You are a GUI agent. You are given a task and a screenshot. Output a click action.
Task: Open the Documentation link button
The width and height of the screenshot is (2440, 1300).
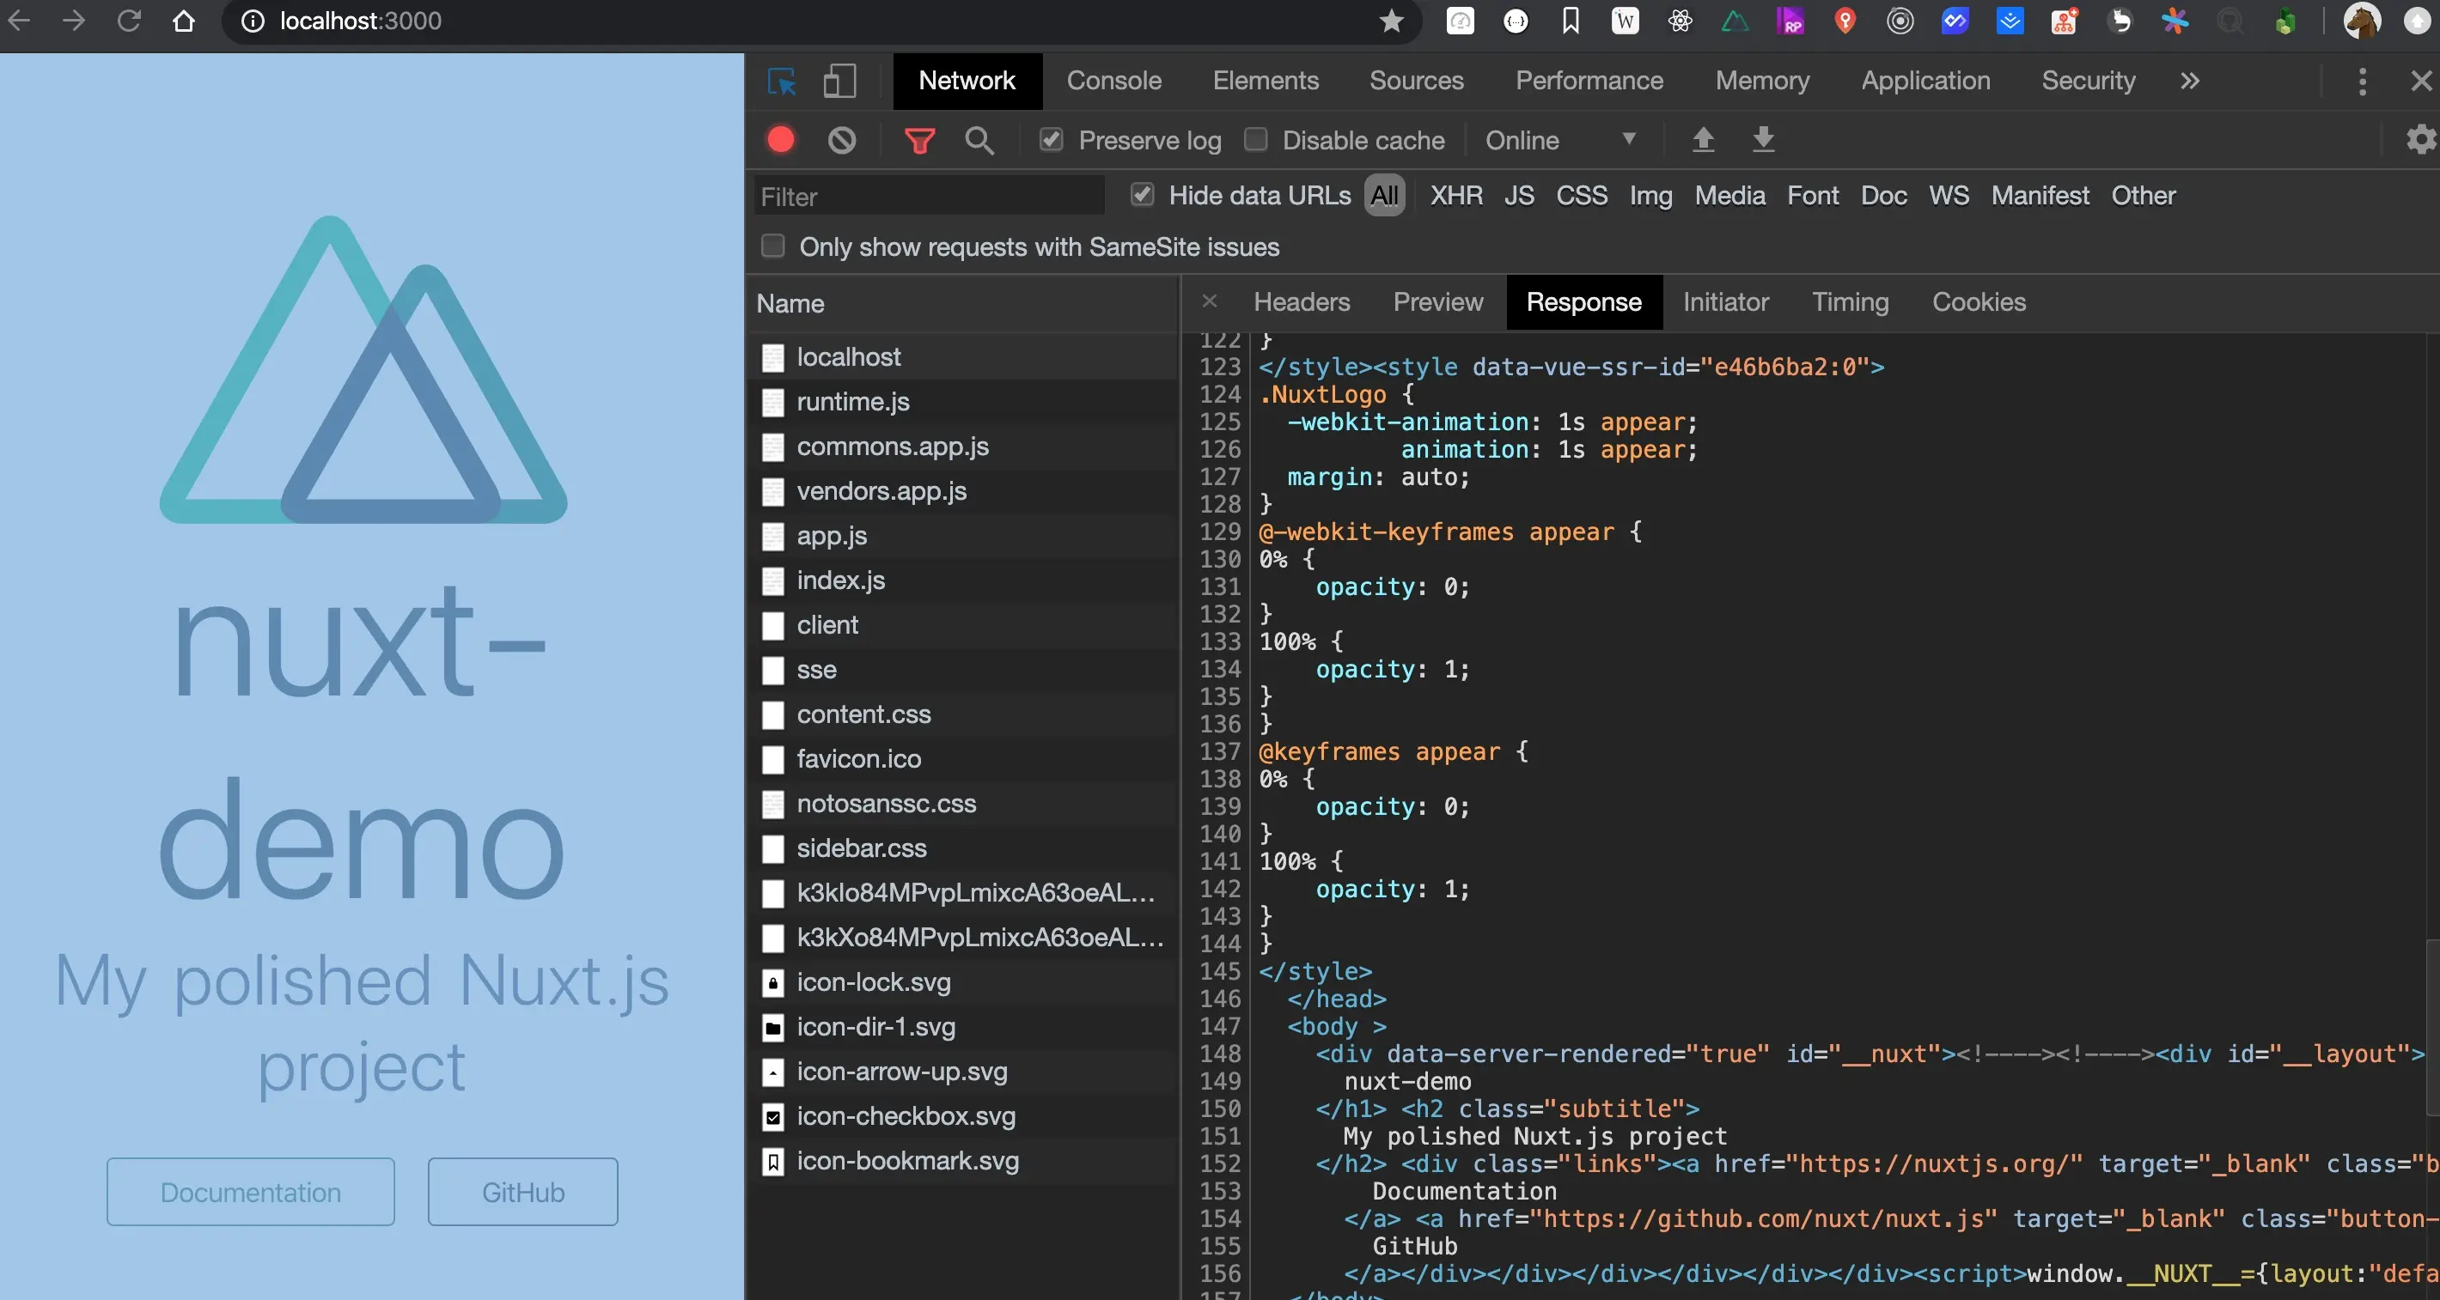tap(250, 1191)
